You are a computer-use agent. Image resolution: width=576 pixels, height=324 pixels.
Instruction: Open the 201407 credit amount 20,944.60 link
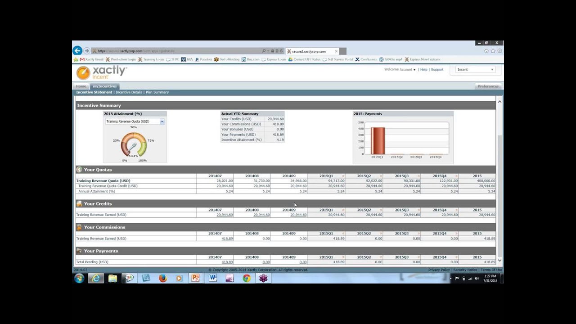[225, 215]
